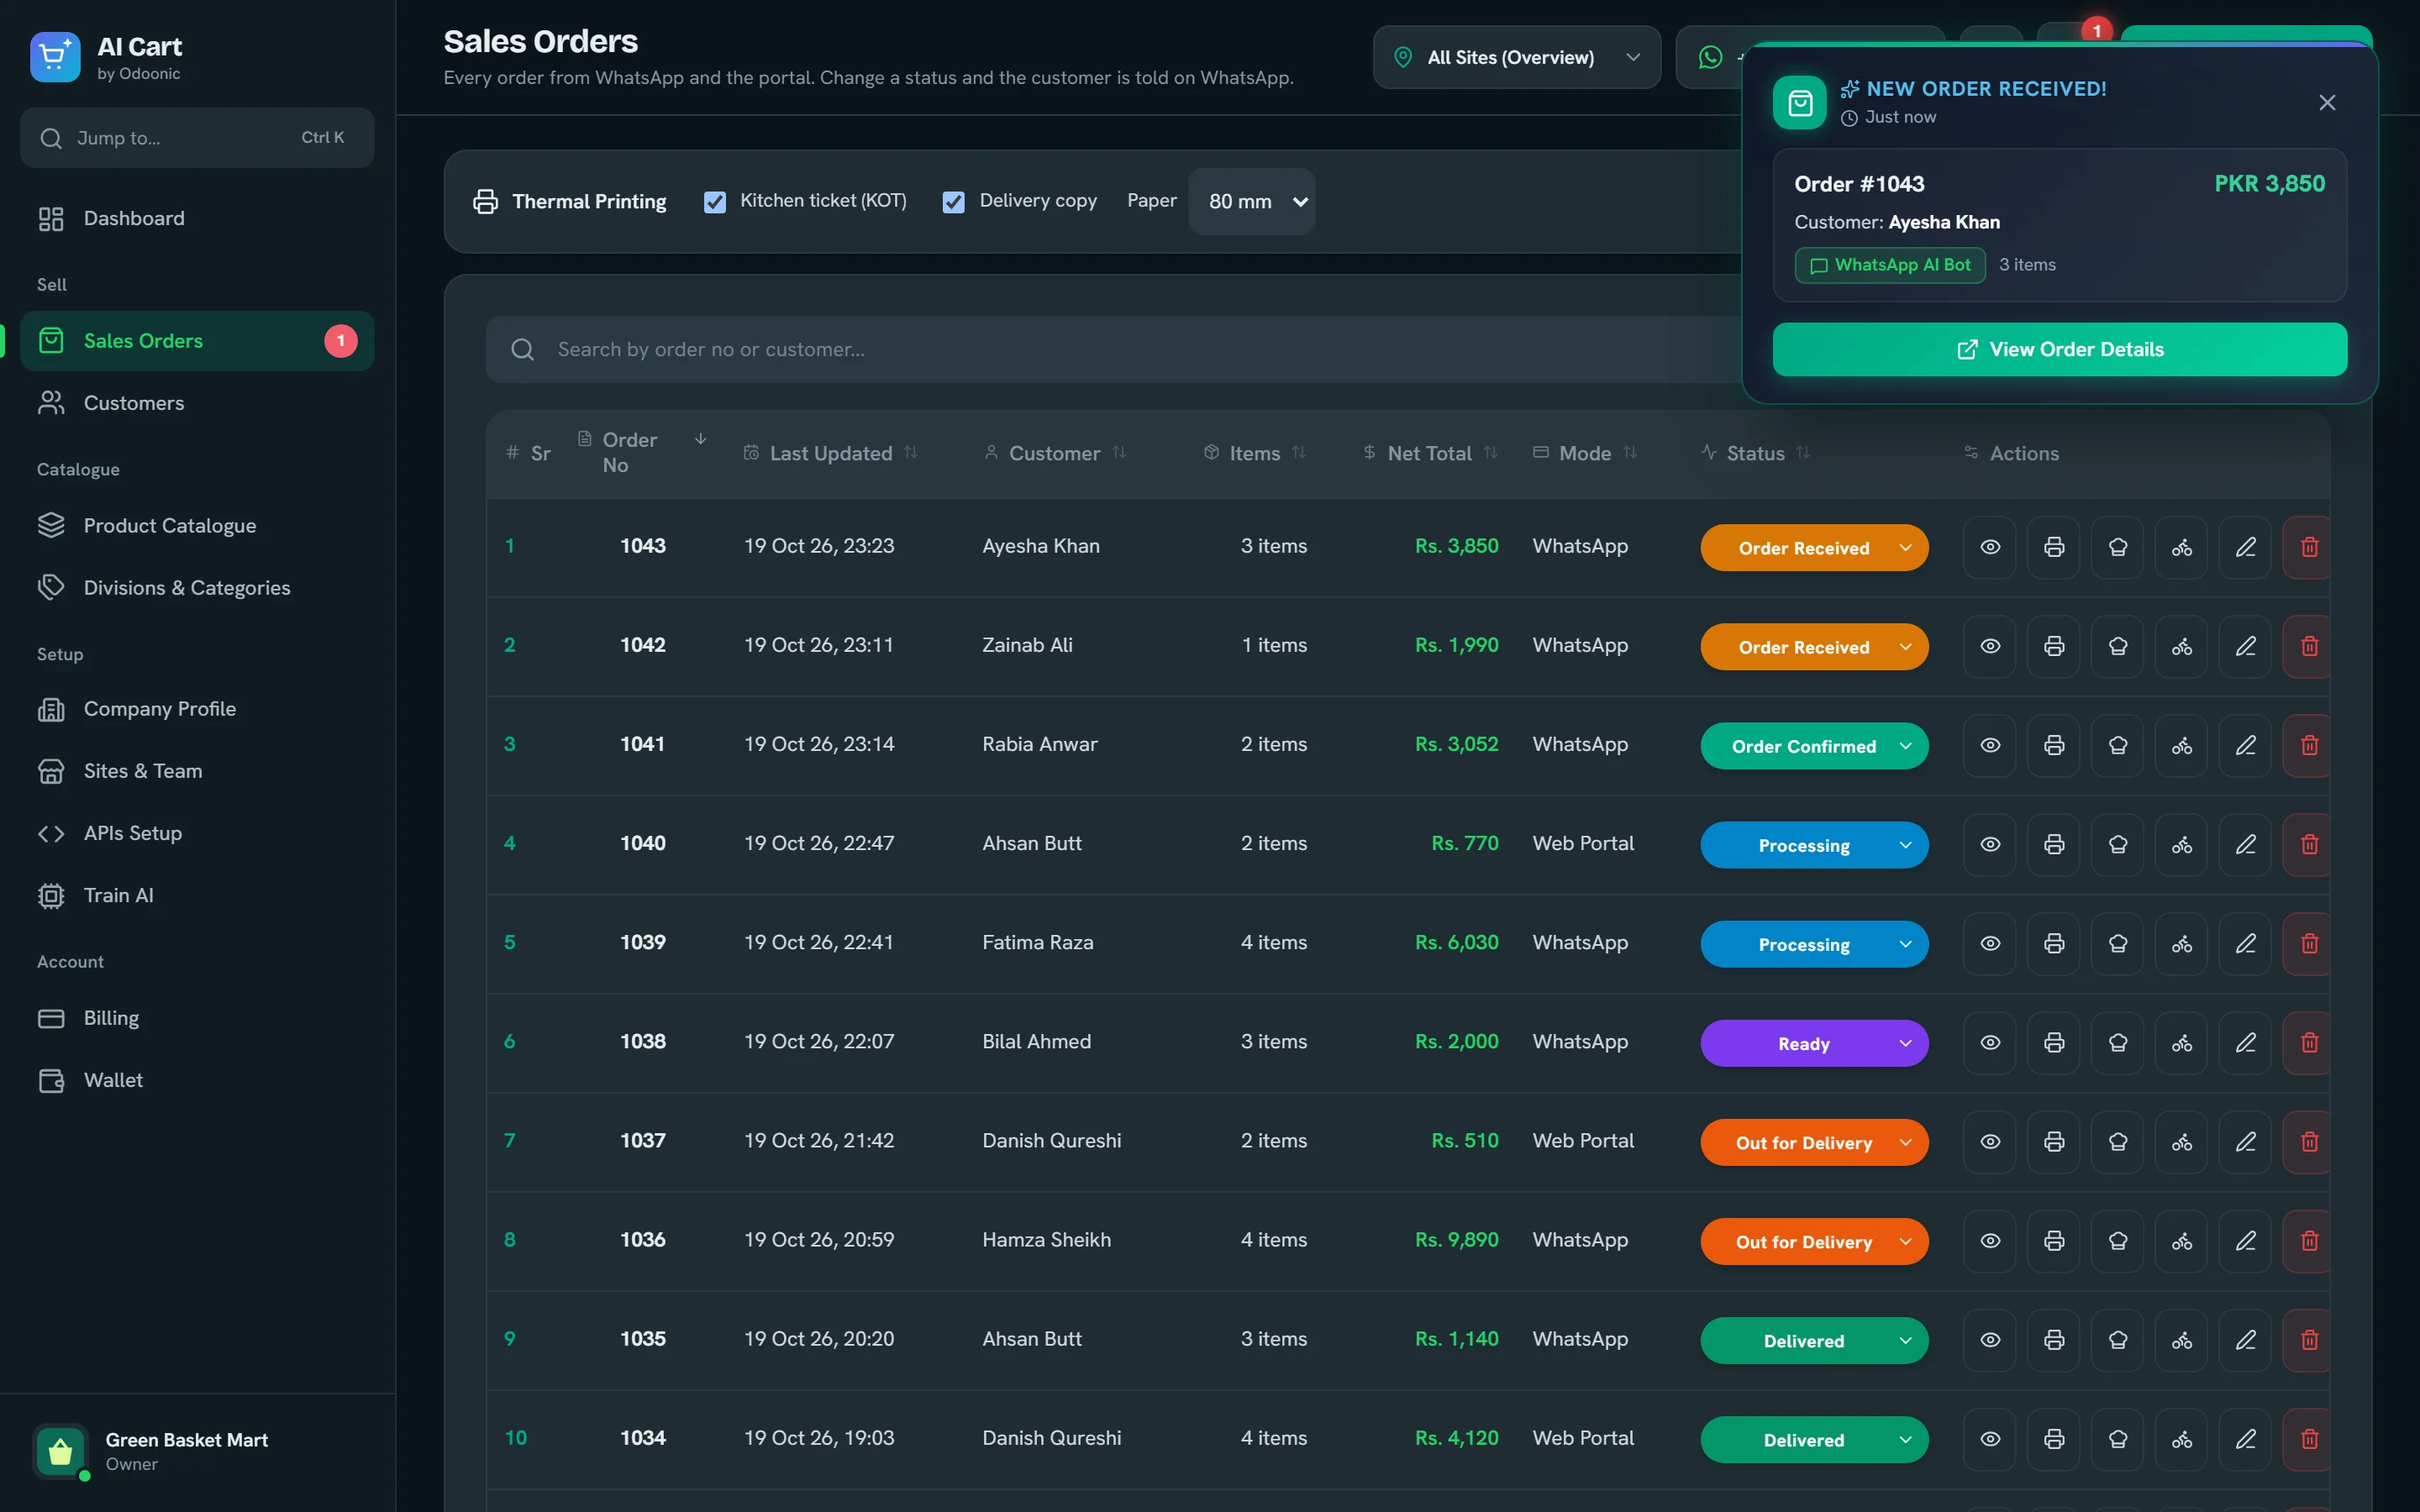This screenshot has height=1512, width=2420.
Task: Sort table by Customer column
Action: (x=1055, y=453)
